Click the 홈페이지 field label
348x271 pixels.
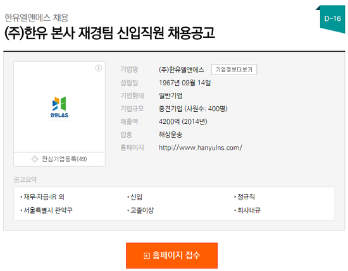[x=132, y=148]
